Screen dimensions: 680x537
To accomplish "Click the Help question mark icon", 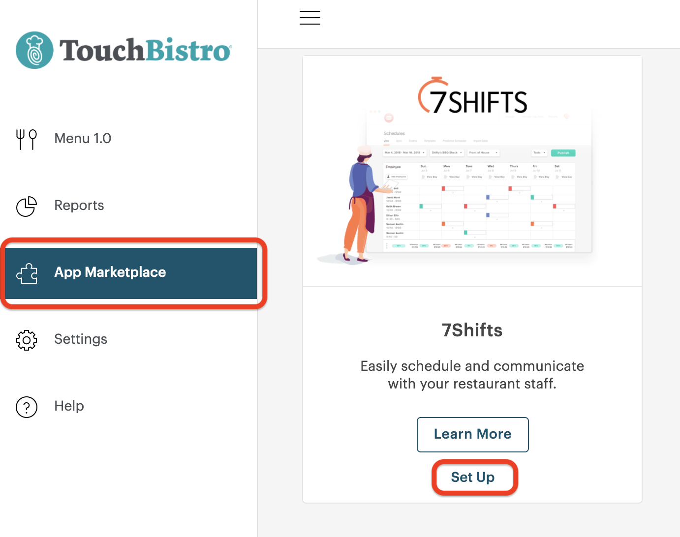I will point(26,407).
